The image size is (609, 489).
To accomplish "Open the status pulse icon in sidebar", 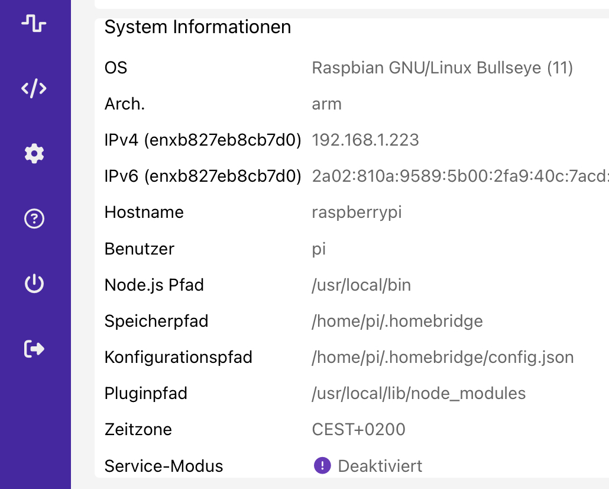I will point(34,24).
